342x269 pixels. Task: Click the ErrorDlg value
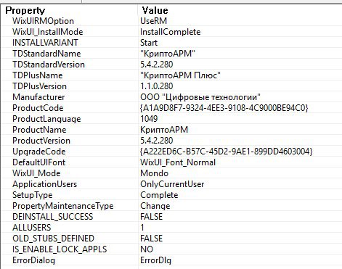[x=155, y=260]
